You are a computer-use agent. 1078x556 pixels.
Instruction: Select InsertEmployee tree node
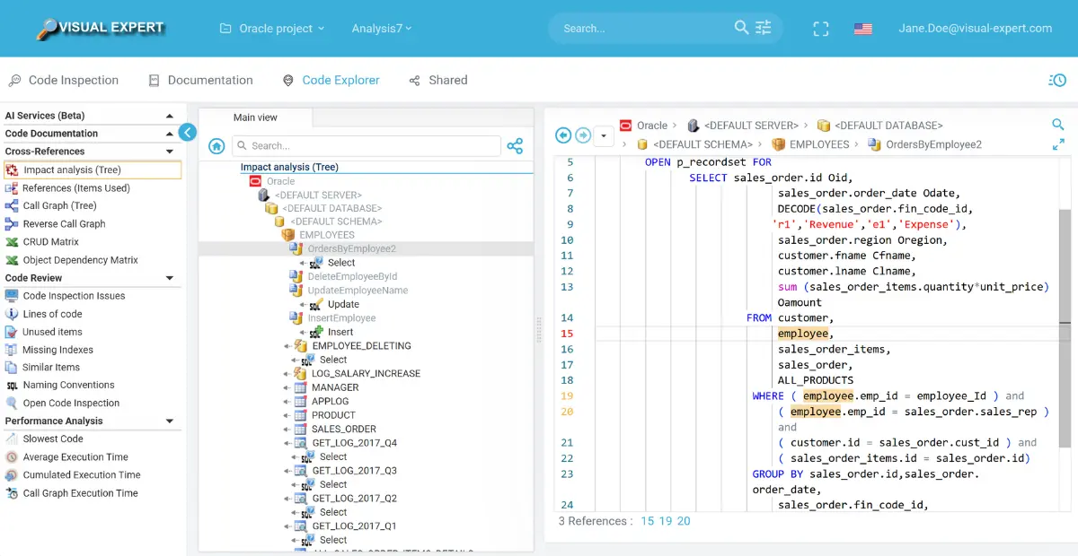point(341,318)
